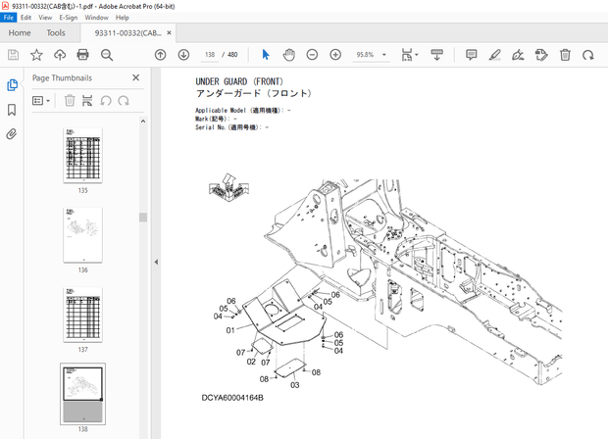Click the stamp and edit tool icon
The height and width of the screenshot is (439, 608).
point(541,55)
